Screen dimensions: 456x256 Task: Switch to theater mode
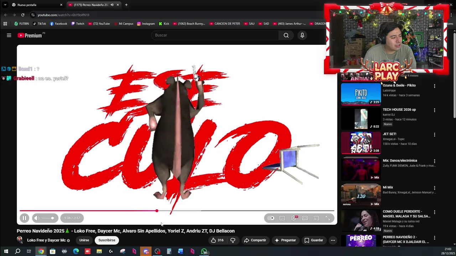[x=305, y=218]
